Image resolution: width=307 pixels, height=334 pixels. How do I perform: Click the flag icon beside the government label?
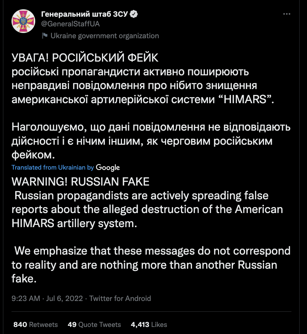[44, 36]
